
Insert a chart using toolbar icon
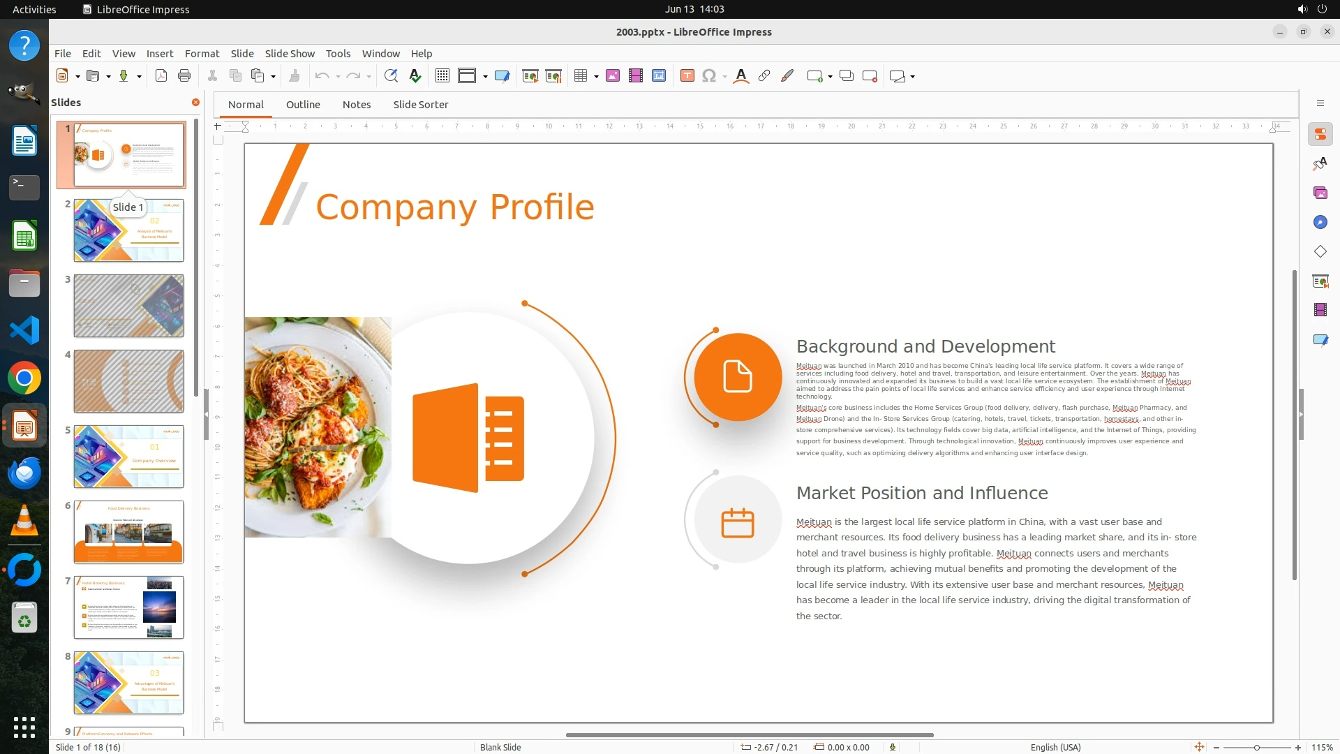(x=658, y=76)
